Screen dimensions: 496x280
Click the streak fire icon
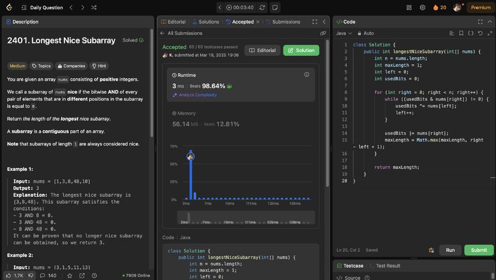click(436, 7)
